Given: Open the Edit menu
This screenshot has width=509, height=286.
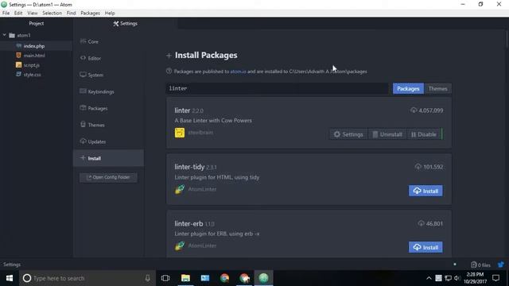Looking at the screenshot, I should 18,13.
